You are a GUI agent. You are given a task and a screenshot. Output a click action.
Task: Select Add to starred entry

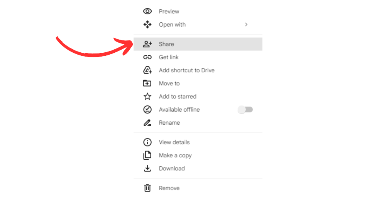click(198, 97)
